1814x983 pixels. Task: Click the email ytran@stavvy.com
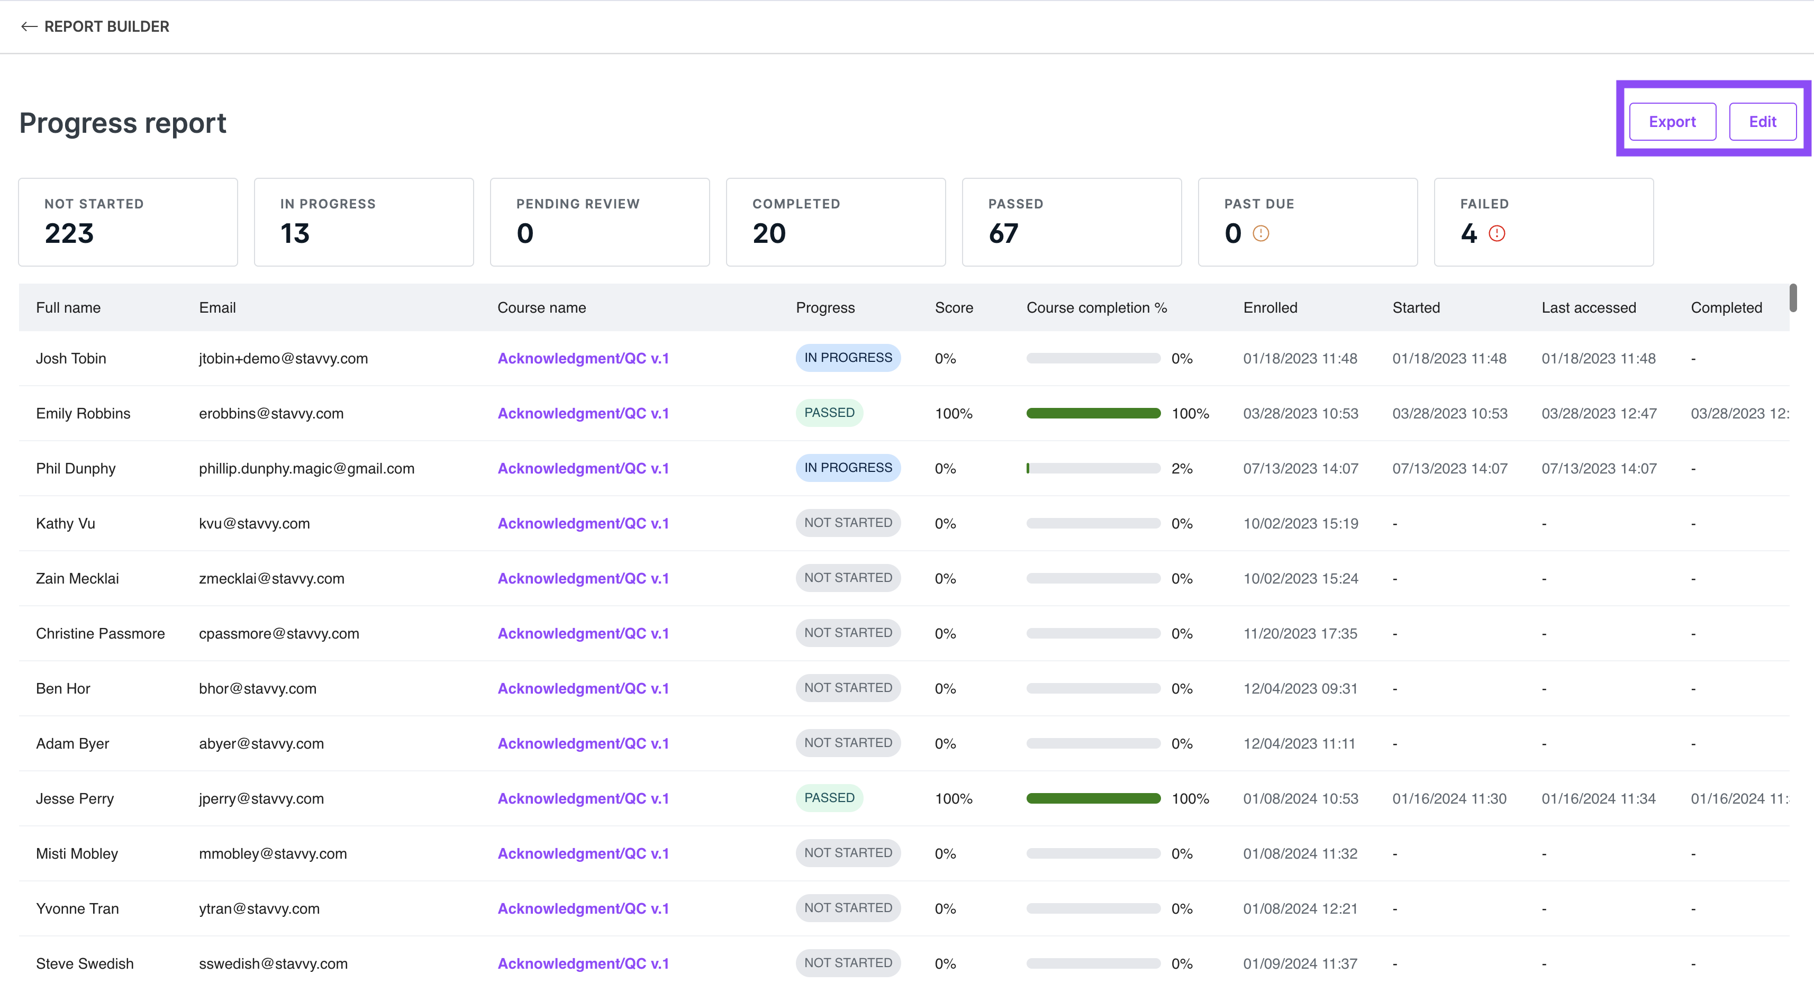tap(259, 908)
